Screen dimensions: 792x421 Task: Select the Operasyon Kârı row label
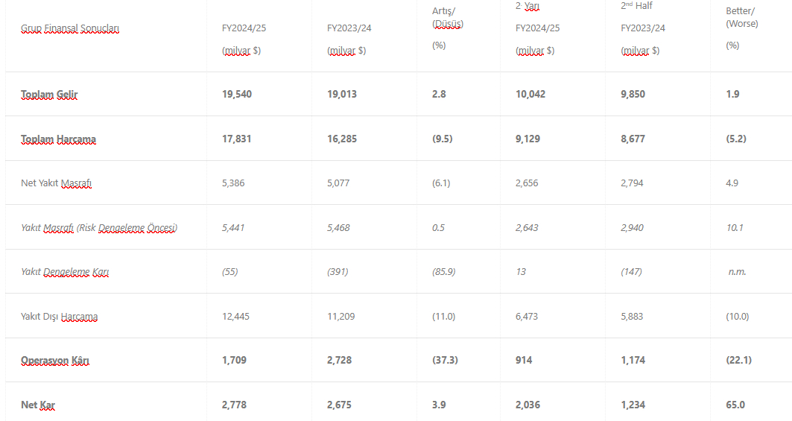[x=55, y=361]
